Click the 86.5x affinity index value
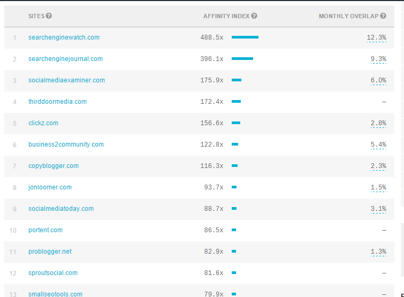The image size is (404, 297). 214,230
